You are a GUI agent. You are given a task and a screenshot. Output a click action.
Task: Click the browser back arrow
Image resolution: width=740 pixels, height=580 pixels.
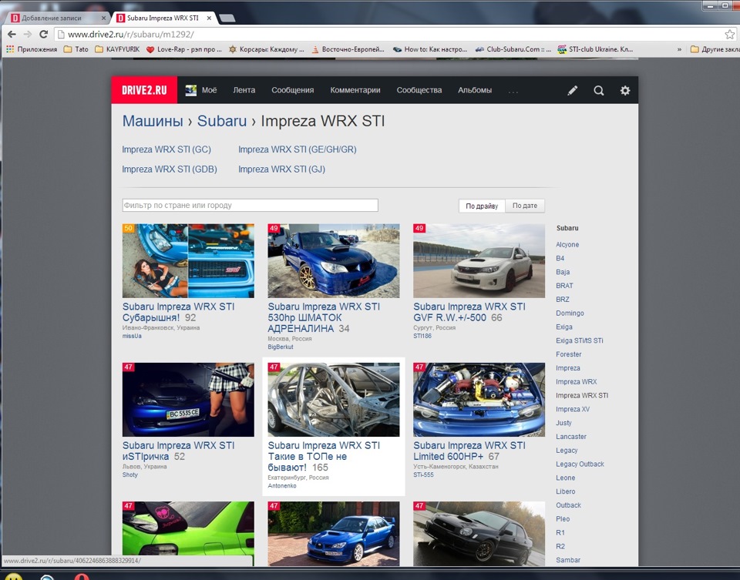(12, 34)
